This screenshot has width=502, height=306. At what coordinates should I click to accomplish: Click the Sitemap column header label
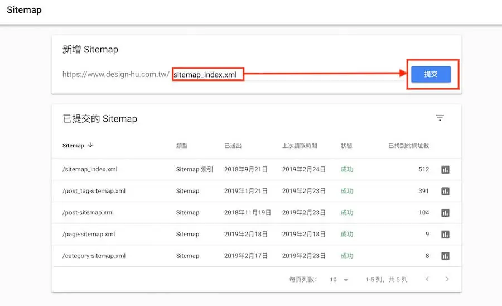[x=73, y=146]
